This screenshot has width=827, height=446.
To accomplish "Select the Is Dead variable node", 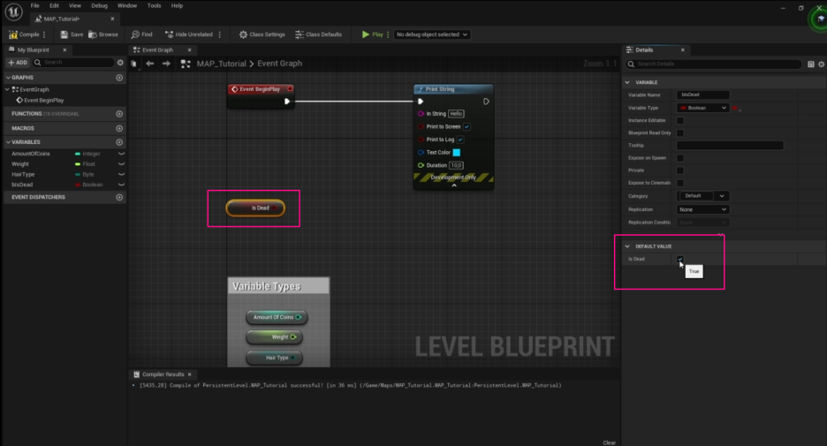I will click(256, 208).
